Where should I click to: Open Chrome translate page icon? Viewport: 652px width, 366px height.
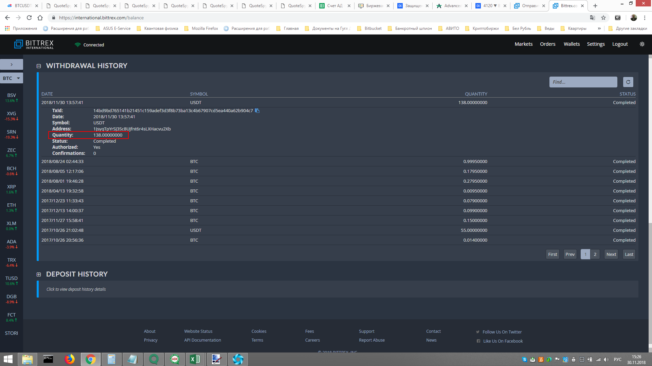(593, 18)
